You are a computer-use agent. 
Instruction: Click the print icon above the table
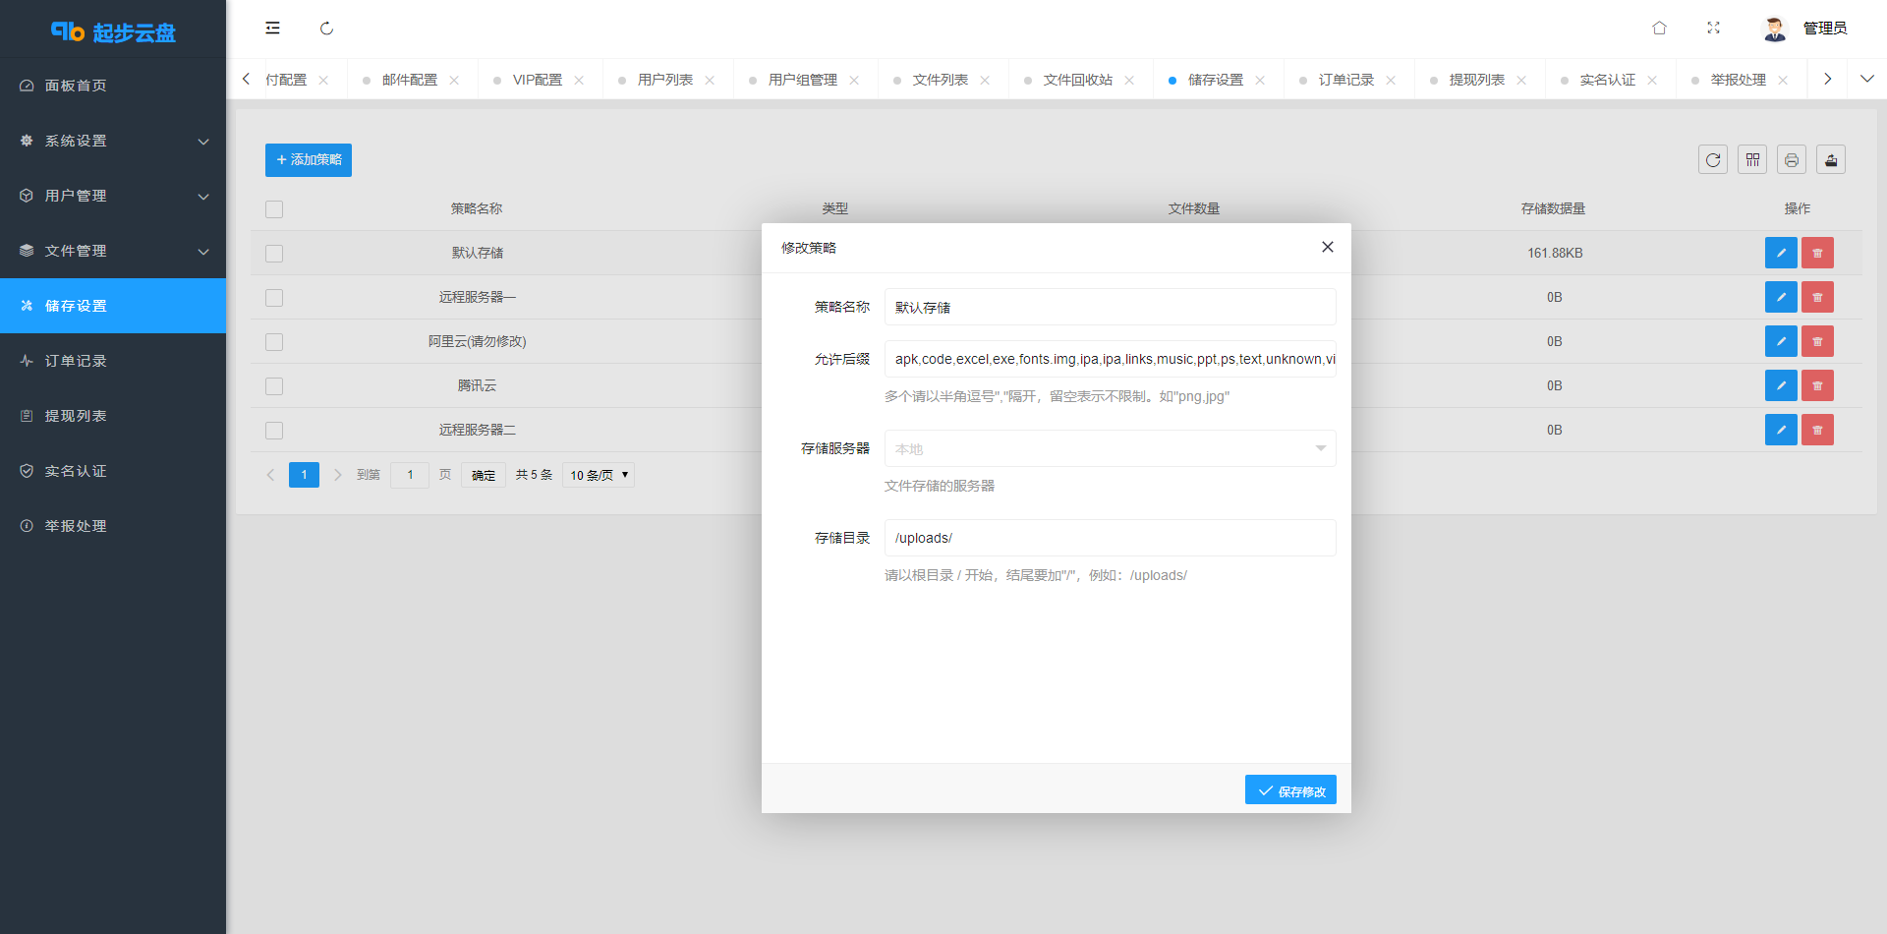pos(1792,160)
